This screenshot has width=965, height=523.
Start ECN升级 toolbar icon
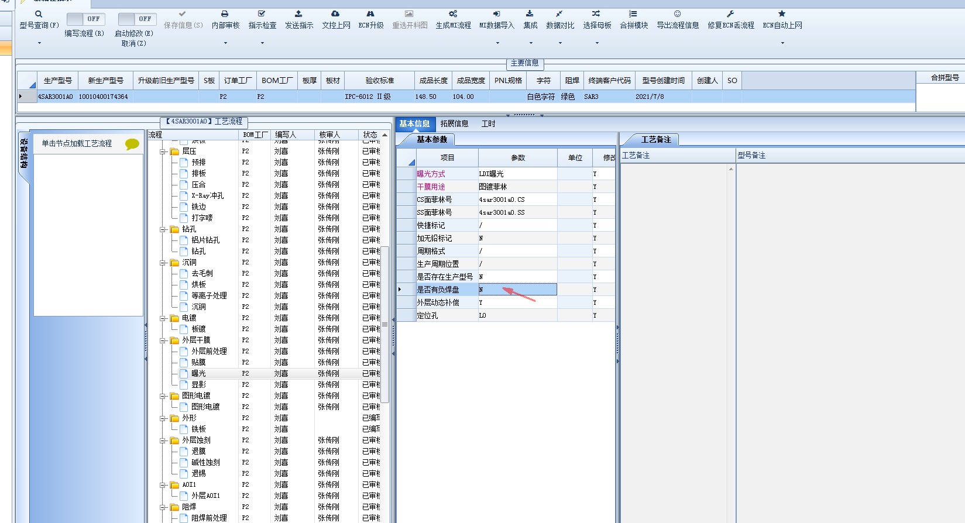(370, 13)
